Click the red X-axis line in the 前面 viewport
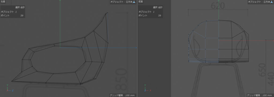 click(x=246, y=41)
